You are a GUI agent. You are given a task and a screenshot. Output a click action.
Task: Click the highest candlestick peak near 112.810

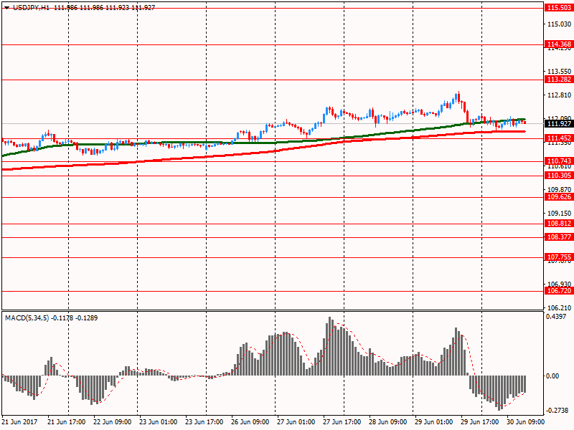tap(458, 97)
